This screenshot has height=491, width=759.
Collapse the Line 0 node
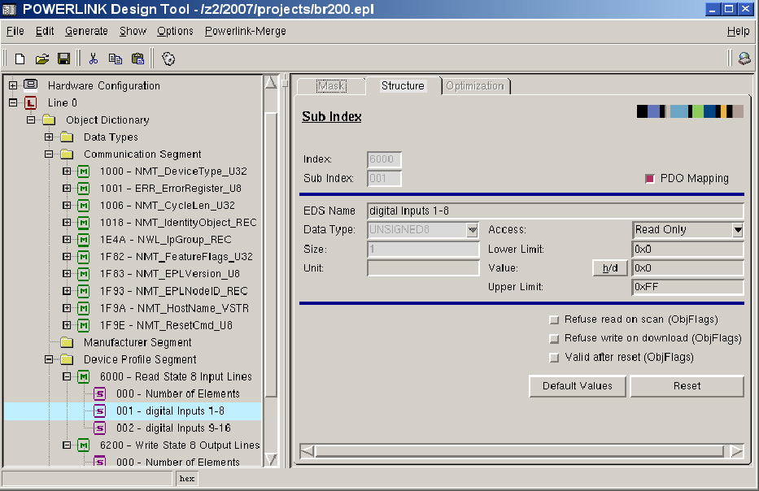coord(13,102)
